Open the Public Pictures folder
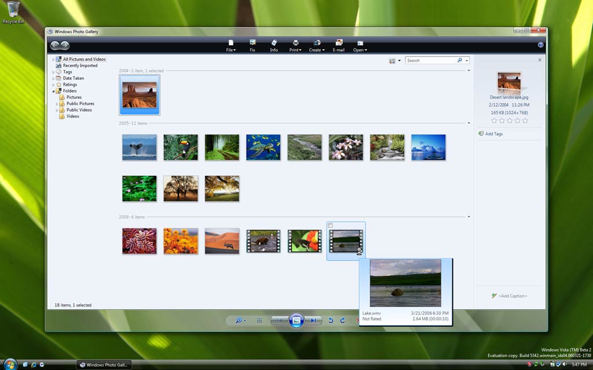The image size is (593, 370). (x=80, y=103)
